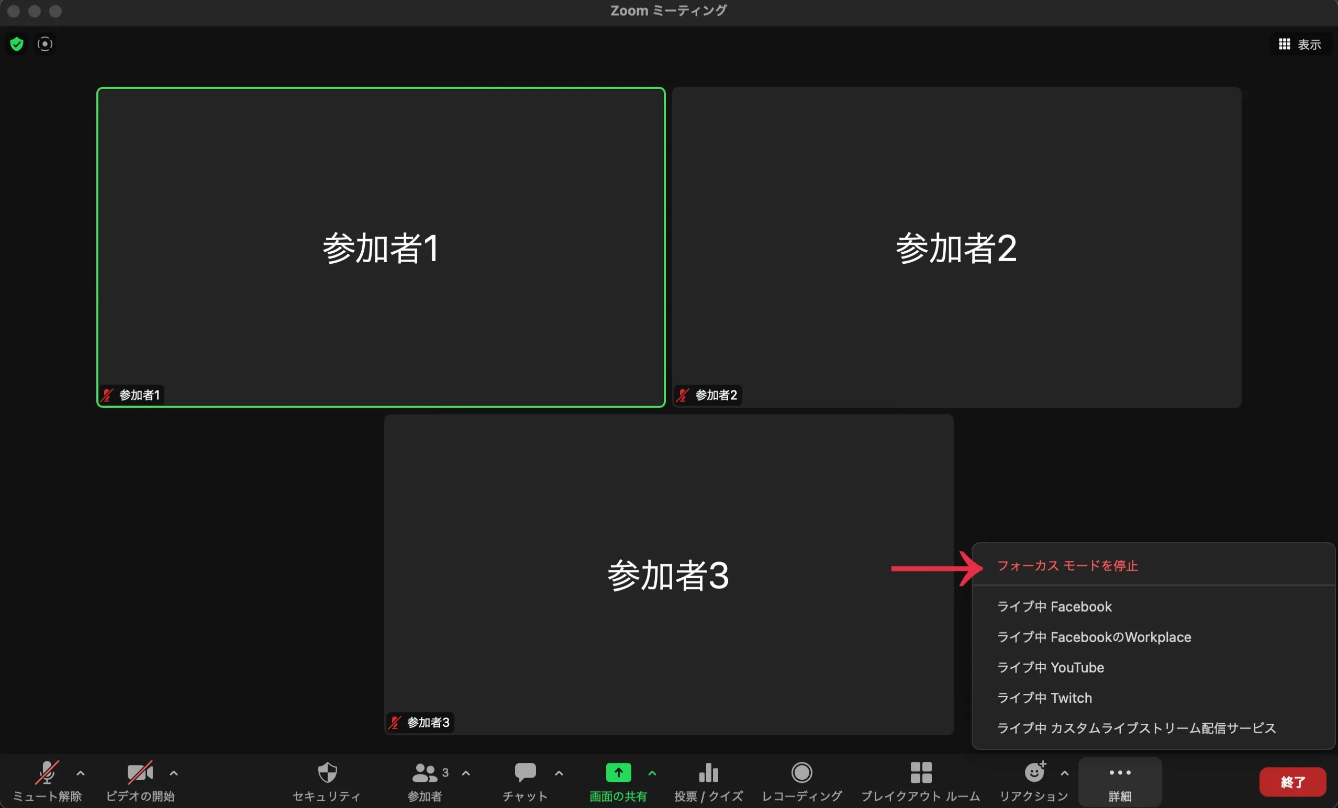Select Stop Focus Mode (フォーカス モードを停止)
Viewport: 1338px width, 808px height.
pos(1067,566)
